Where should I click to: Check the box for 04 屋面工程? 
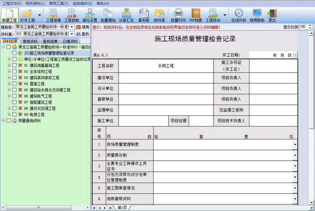[14, 84]
